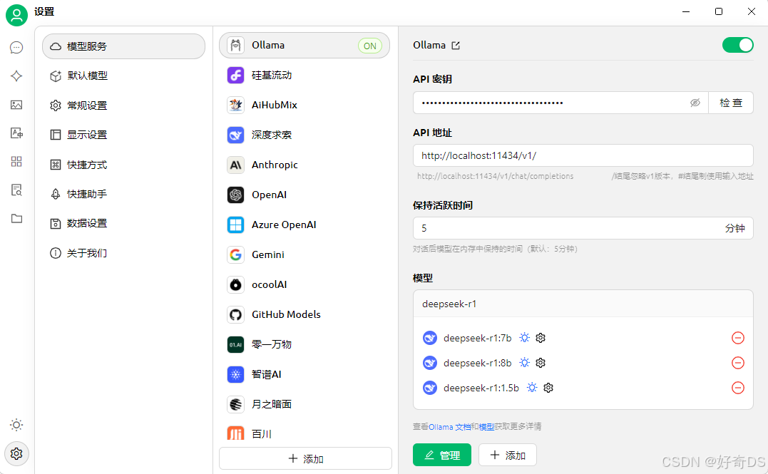Click the deepseek-r1:7b model logo
Image resolution: width=768 pixels, height=474 pixels.
429,338
